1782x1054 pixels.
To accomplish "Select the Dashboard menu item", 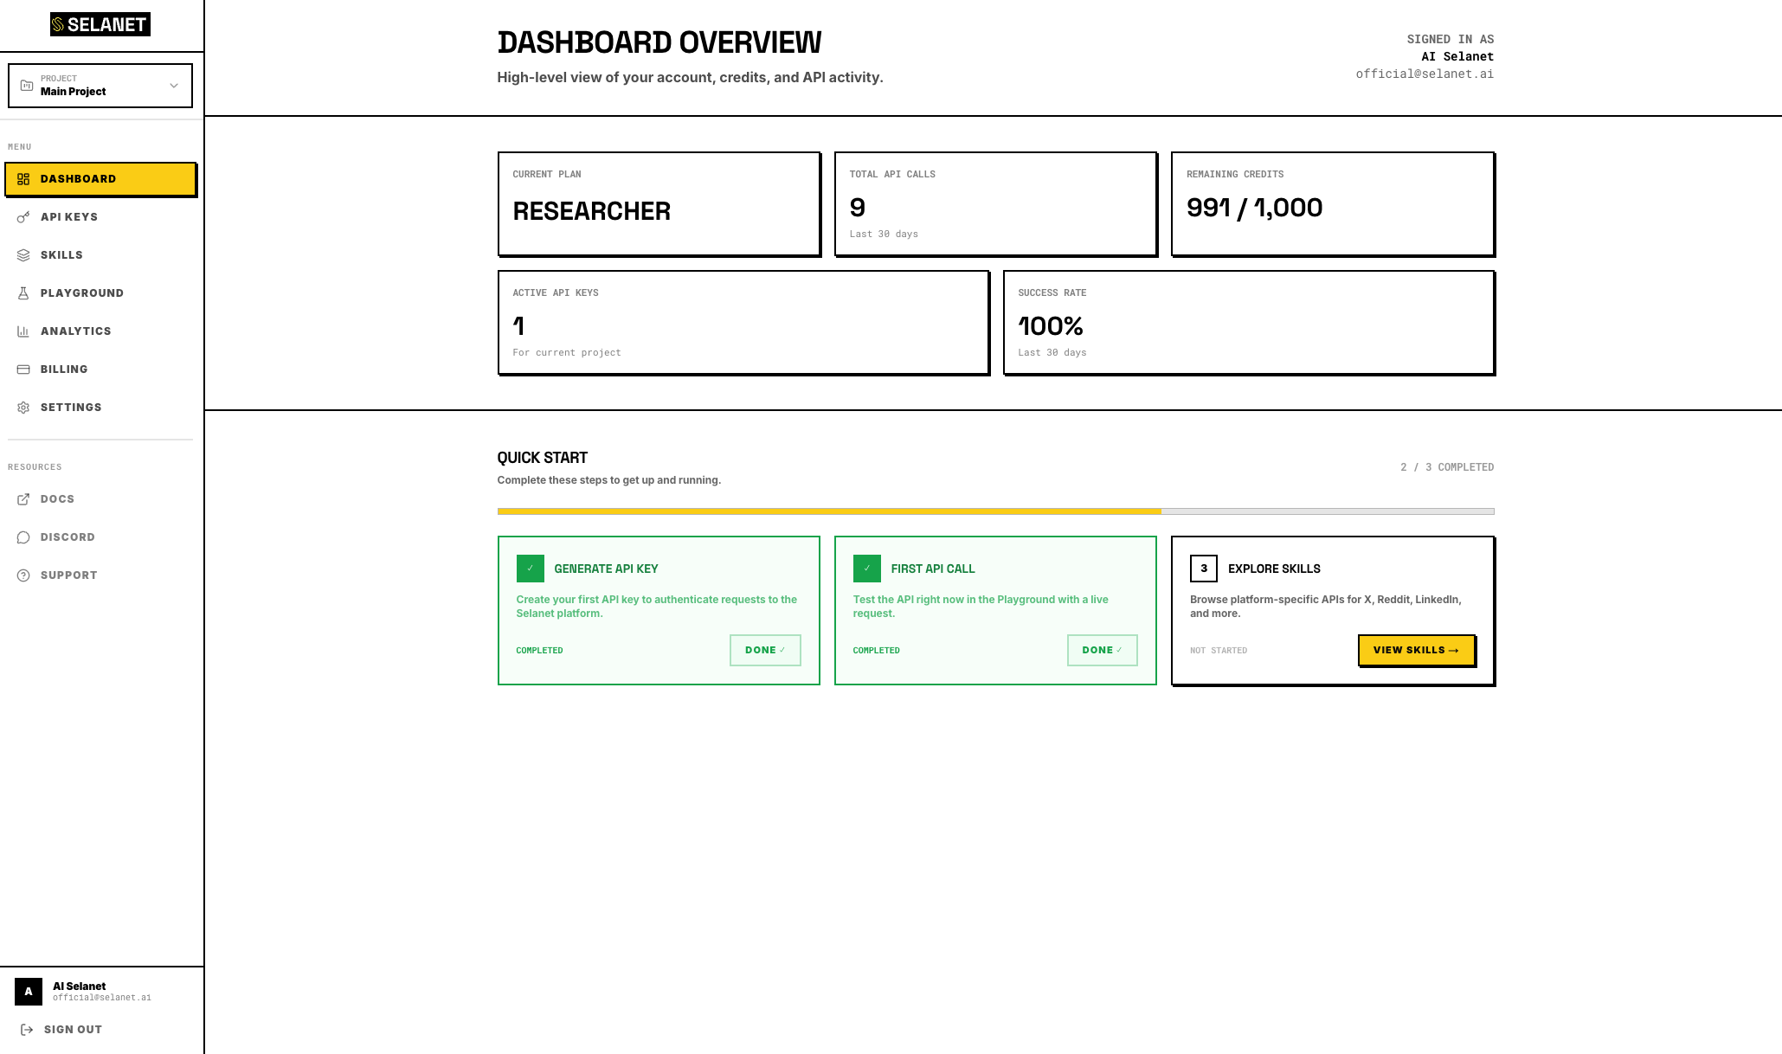I will 100,179.
